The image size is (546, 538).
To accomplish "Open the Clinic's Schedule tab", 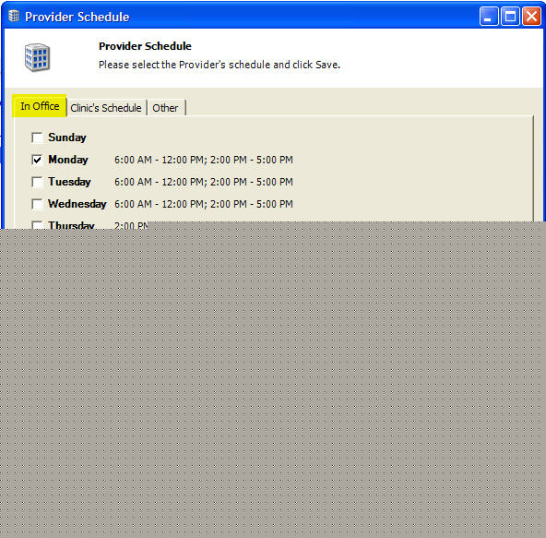I will click(106, 108).
